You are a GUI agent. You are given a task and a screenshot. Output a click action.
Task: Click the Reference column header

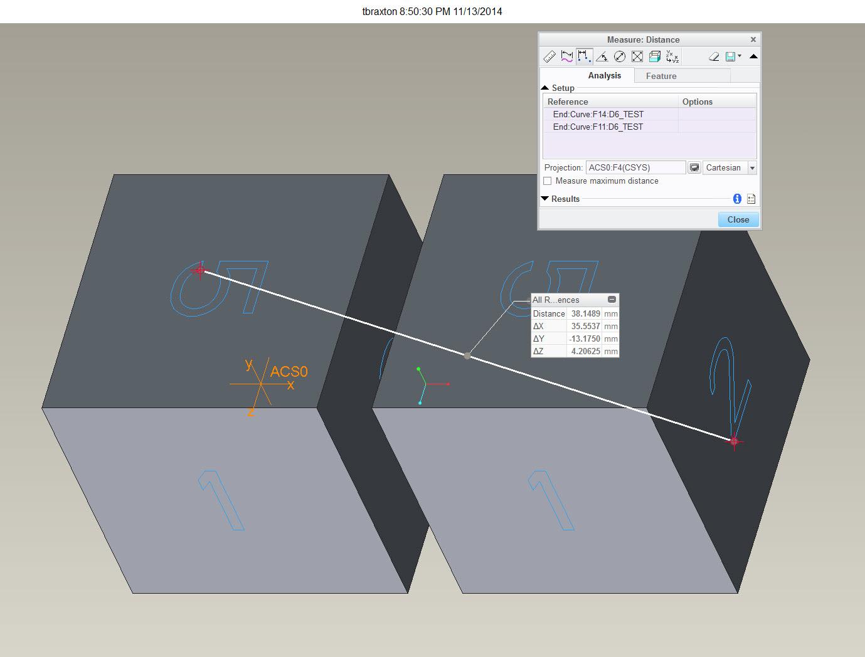point(611,102)
